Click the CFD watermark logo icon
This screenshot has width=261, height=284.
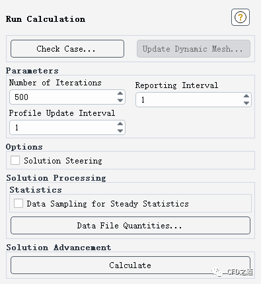[217, 272]
